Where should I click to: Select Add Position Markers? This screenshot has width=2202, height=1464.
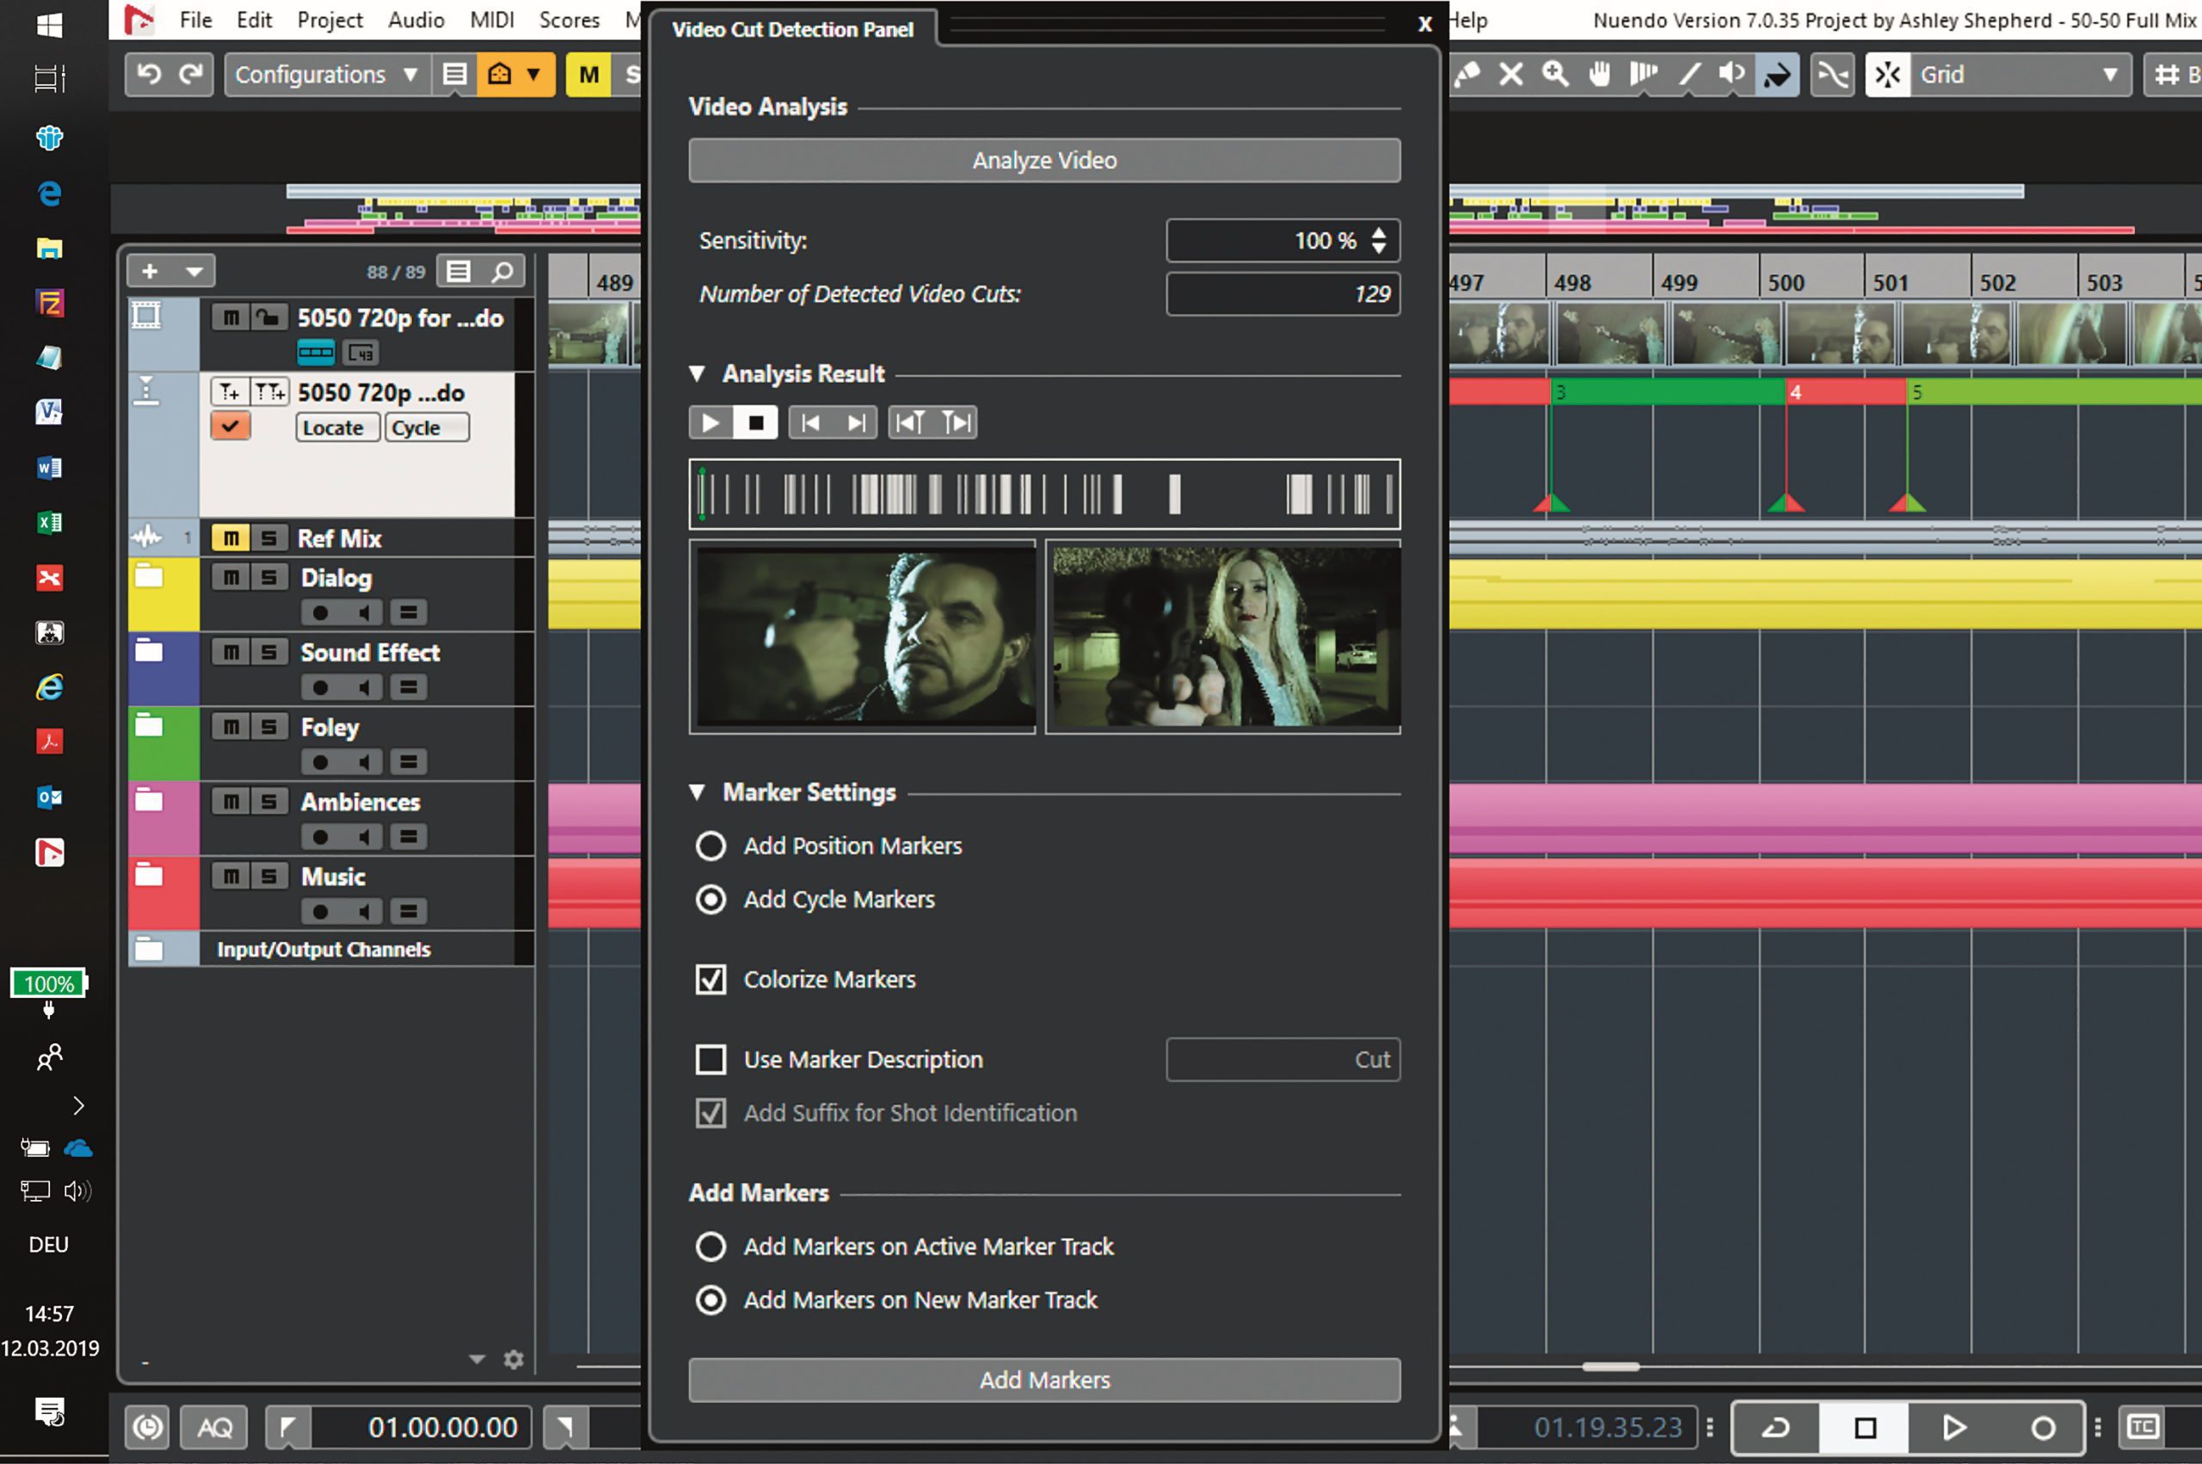point(710,845)
